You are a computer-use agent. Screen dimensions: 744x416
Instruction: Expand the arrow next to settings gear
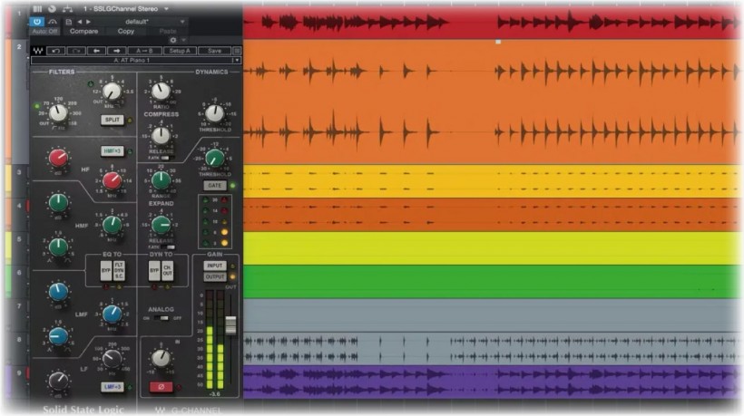pyautogui.click(x=183, y=40)
